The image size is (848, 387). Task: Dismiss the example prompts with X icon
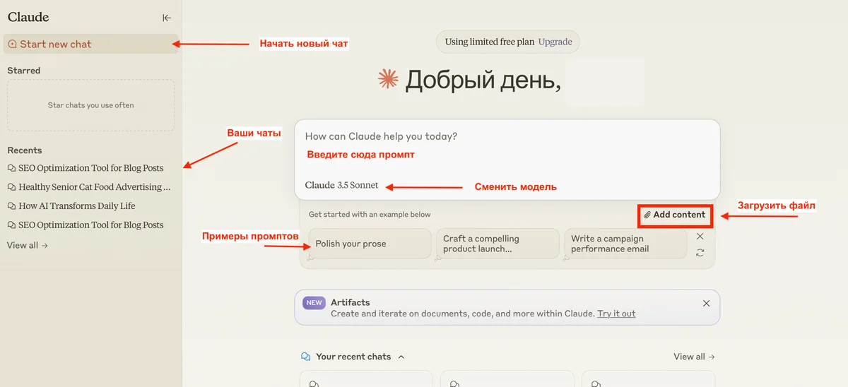[700, 237]
